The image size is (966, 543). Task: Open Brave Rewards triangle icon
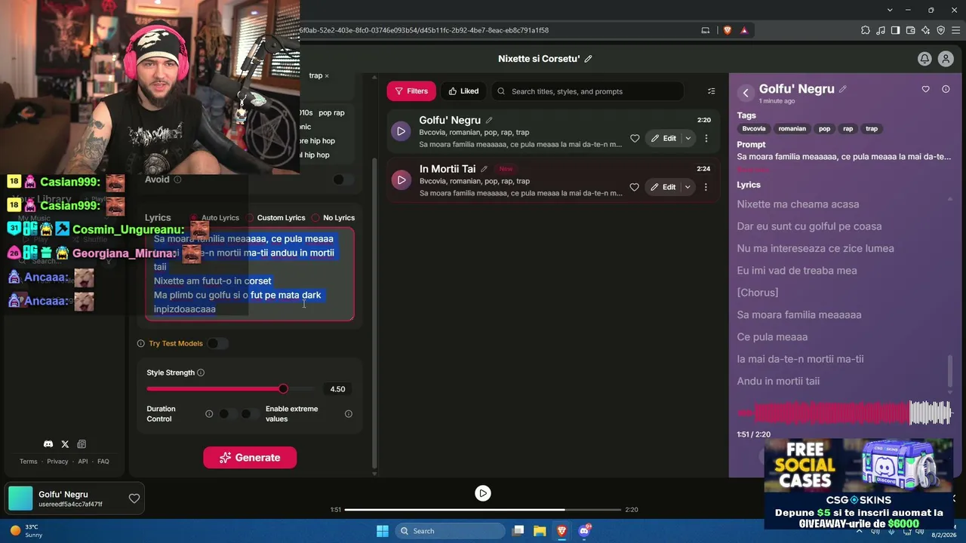(x=744, y=30)
